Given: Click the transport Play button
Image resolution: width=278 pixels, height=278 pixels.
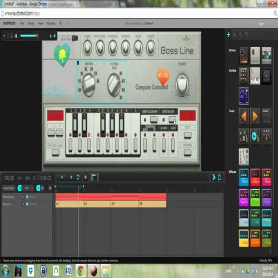Looking at the screenshot, I should point(62,177).
